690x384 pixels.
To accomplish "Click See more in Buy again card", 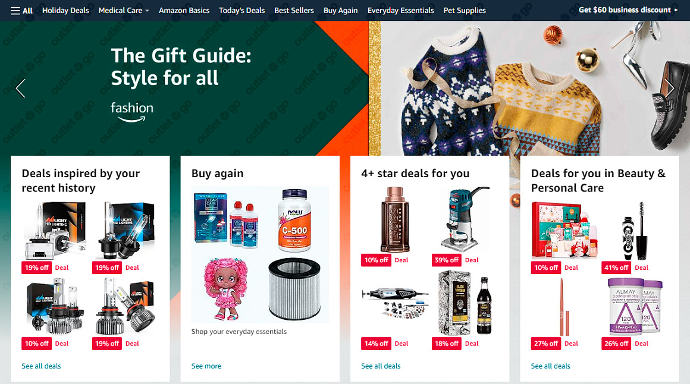I will click(206, 366).
